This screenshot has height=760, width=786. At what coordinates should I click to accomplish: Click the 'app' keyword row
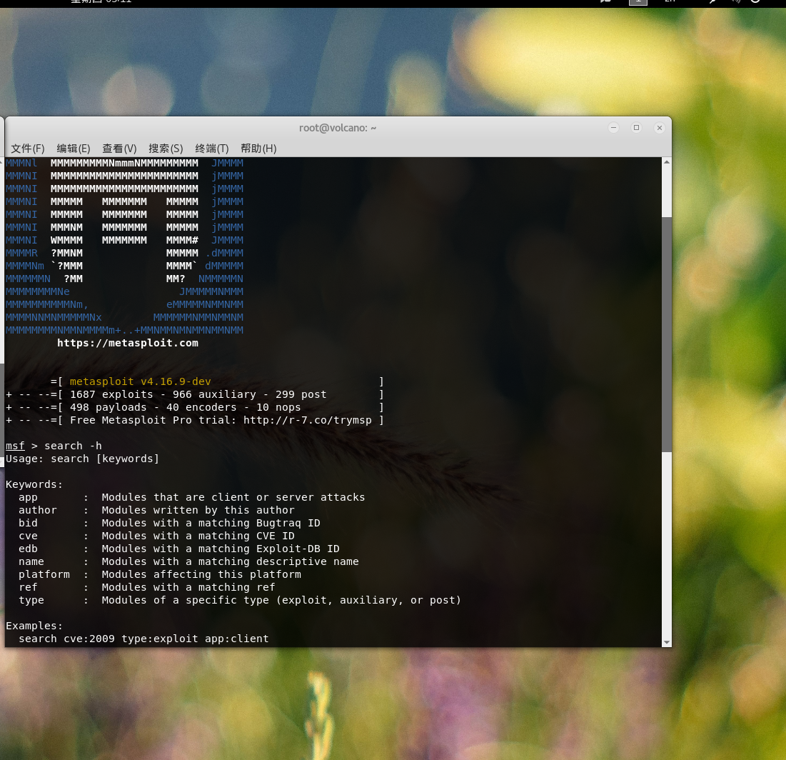[x=192, y=498]
